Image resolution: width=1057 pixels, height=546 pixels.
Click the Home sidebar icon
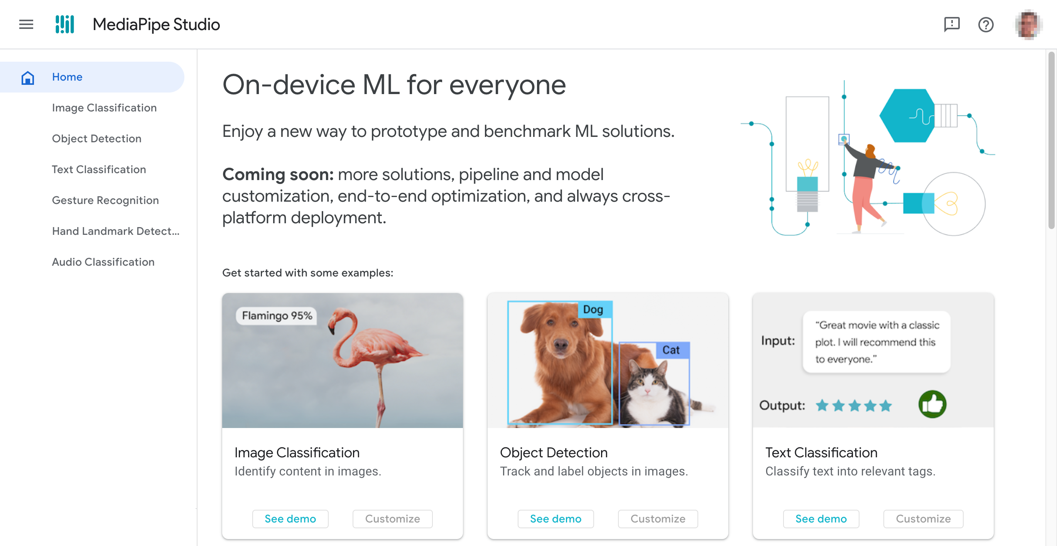[27, 76]
